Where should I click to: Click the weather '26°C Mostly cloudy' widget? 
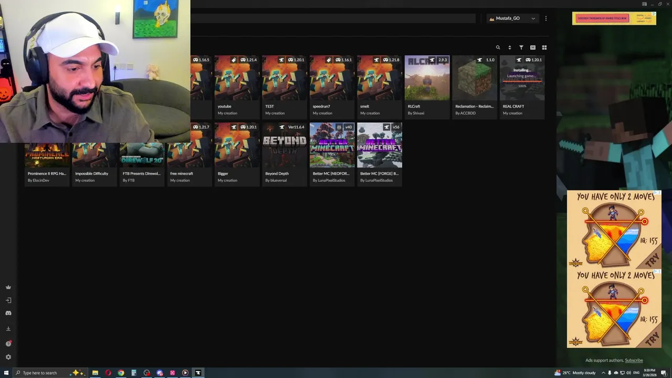tap(575, 373)
